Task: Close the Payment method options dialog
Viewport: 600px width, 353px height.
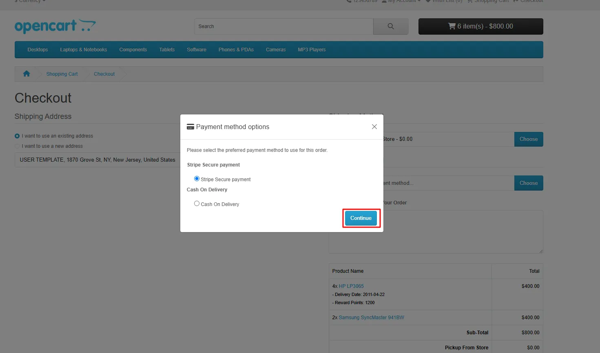Action: [x=374, y=127]
